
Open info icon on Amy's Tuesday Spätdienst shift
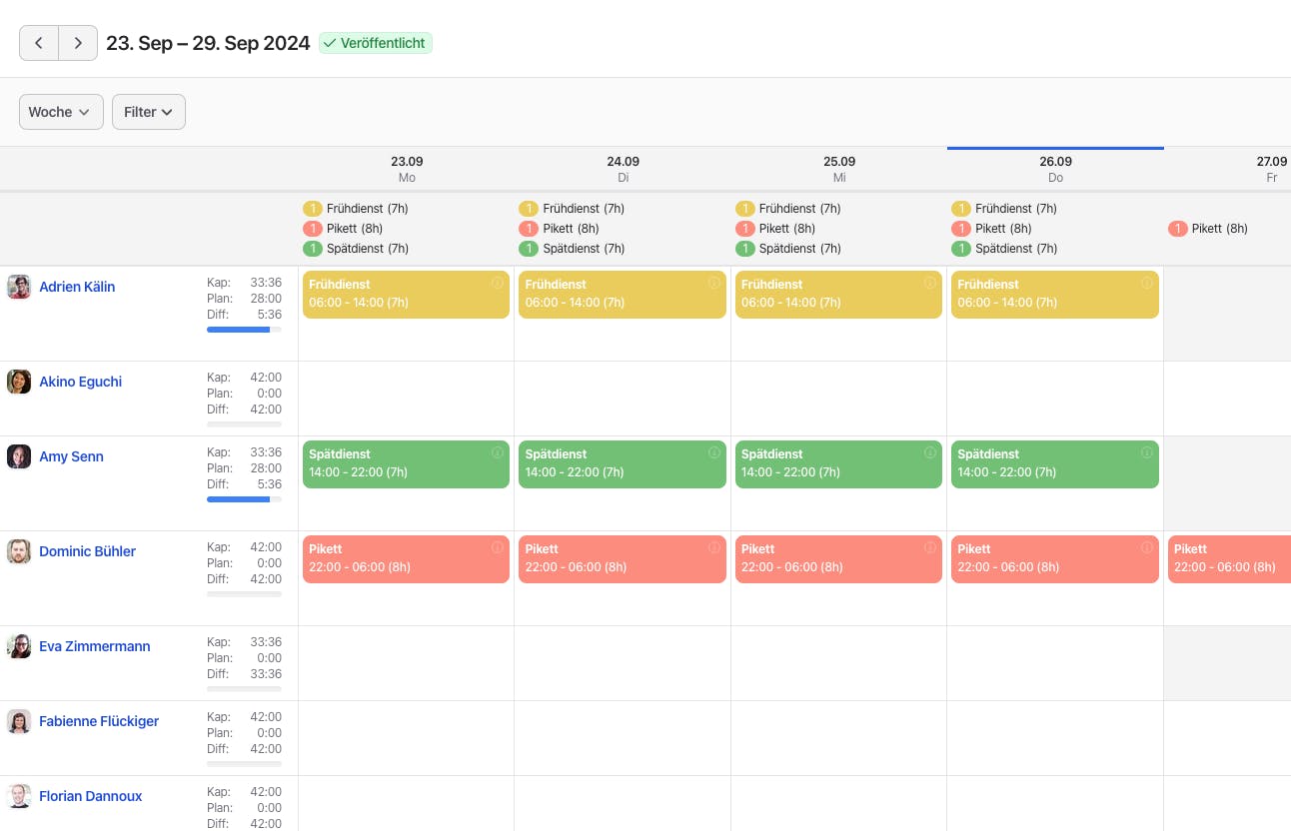click(x=713, y=453)
